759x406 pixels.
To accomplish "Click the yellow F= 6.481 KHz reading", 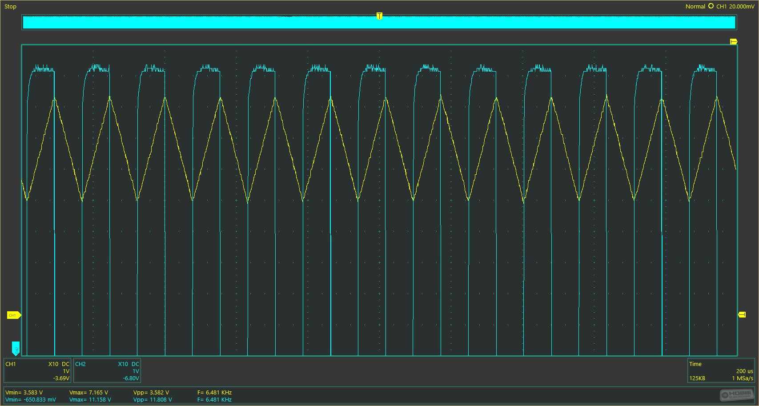I will tap(214, 393).
